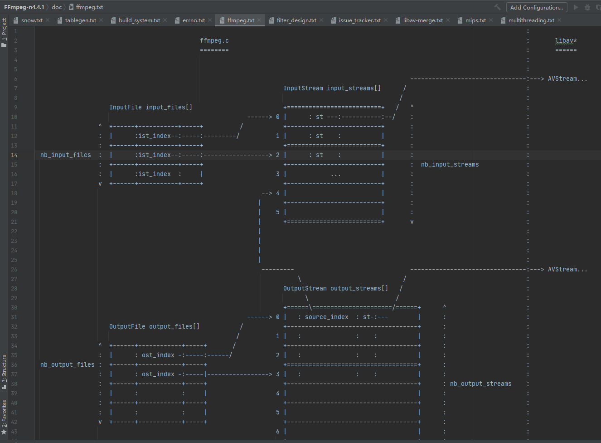Click file icon on filter_design.txt tab
601x443 pixels.
tap(271, 20)
